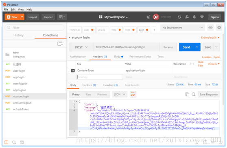Uncheck the Content-Type header checkbox
This screenshot has width=227, height=148.
click(x=73, y=71)
